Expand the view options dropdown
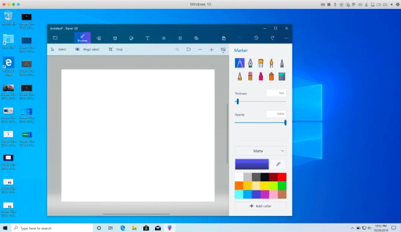 (x=223, y=50)
